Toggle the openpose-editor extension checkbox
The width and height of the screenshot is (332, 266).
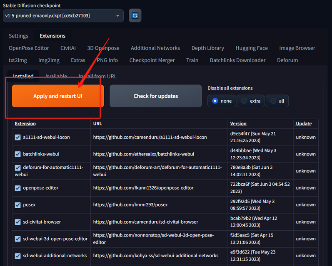[18, 188]
